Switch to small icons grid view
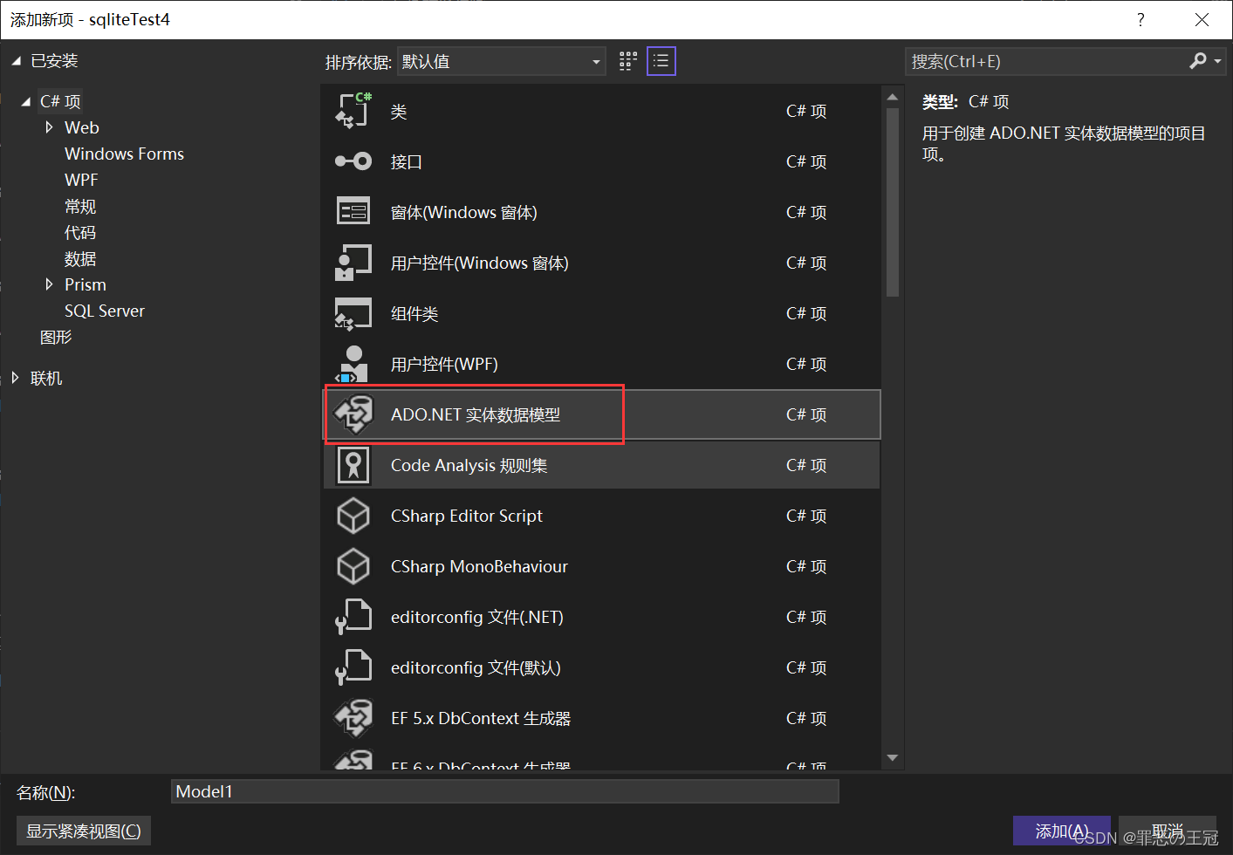Image resolution: width=1233 pixels, height=855 pixels. 628,61
